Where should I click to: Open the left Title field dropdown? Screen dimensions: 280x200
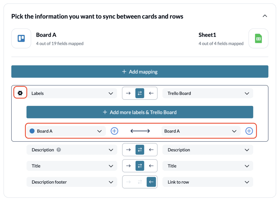[x=72, y=166]
